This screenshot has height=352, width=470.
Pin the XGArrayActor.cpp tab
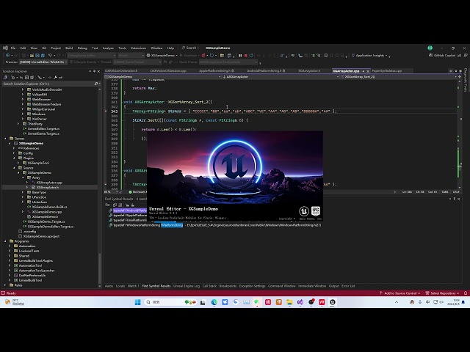tap(364, 71)
